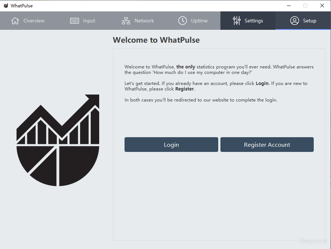Minimize the WhatPulse window
This screenshot has width=331, height=249.
pos(288,6)
